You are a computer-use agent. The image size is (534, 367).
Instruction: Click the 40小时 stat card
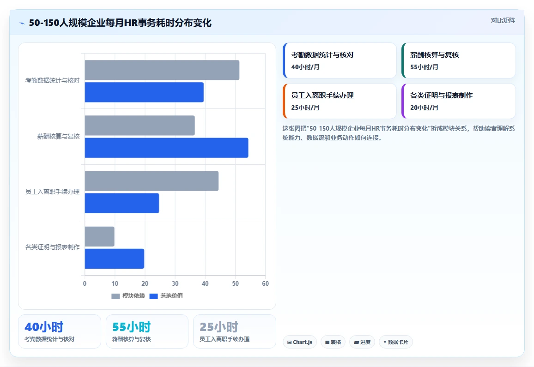click(x=60, y=331)
